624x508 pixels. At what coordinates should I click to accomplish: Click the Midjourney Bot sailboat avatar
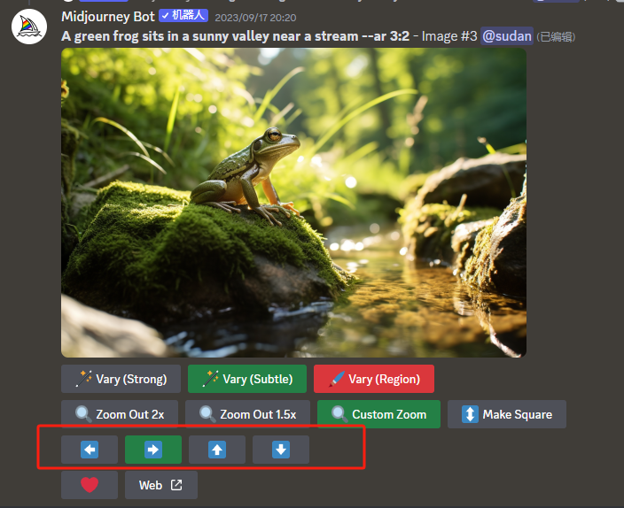[x=29, y=26]
